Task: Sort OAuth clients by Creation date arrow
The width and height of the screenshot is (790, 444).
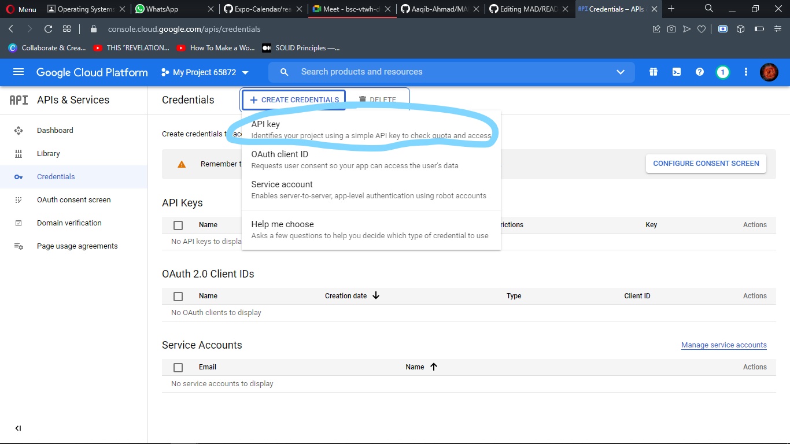Action: click(376, 295)
